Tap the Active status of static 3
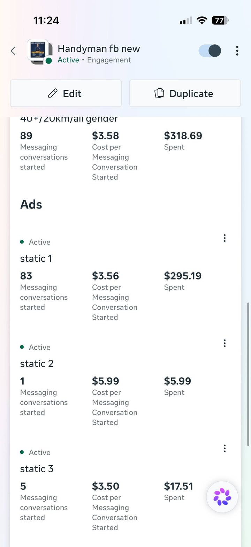Viewport: 251px width, 547px height. (39, 452)
